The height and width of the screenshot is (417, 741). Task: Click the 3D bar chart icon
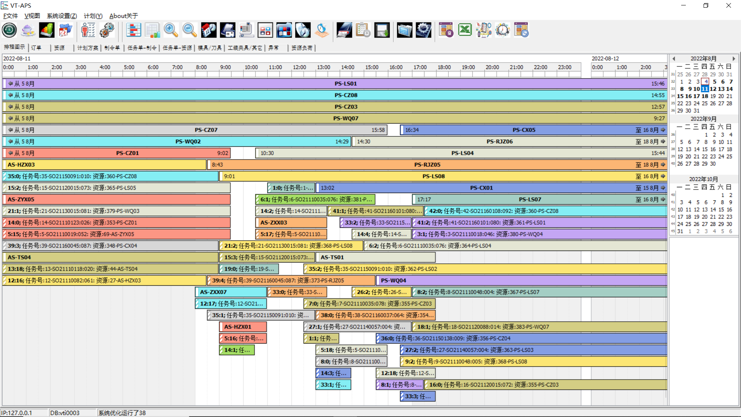[47, 30]
